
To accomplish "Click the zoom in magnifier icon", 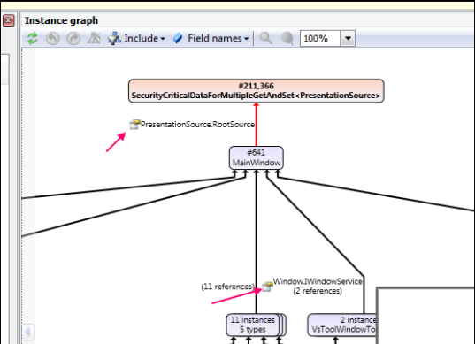I will click(x=266, y=38).
